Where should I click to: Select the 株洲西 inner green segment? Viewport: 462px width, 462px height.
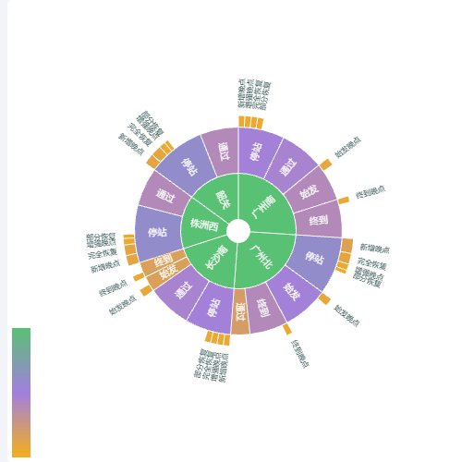pyautogui.click(x=203, y=225)
